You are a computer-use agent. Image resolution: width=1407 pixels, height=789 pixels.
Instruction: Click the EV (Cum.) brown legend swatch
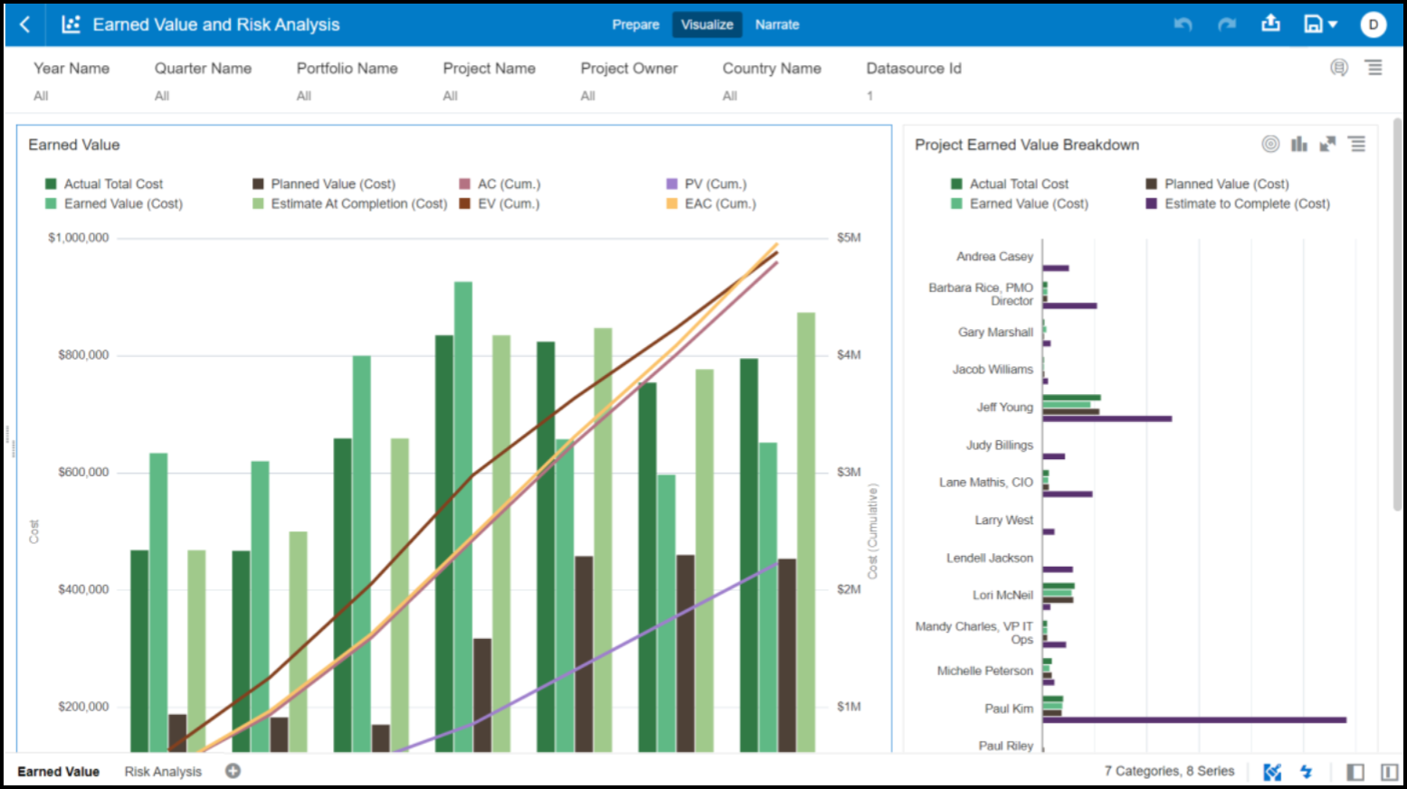coord(464,203)
